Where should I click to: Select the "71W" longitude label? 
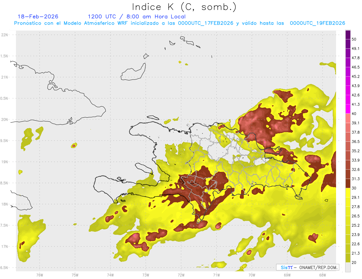click(x=216, y=275)
